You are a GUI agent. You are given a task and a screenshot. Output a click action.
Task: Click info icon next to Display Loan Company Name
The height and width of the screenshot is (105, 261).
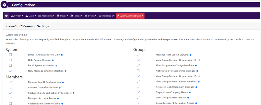190,92
